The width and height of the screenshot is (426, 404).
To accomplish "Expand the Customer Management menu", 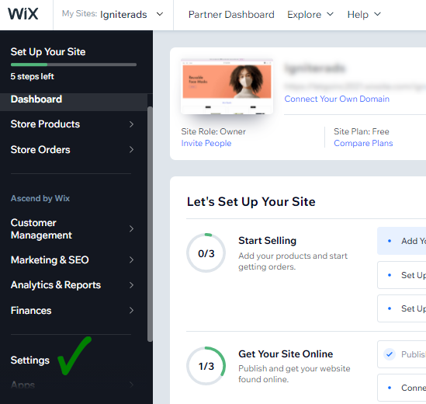I will (x=72, y=228).
